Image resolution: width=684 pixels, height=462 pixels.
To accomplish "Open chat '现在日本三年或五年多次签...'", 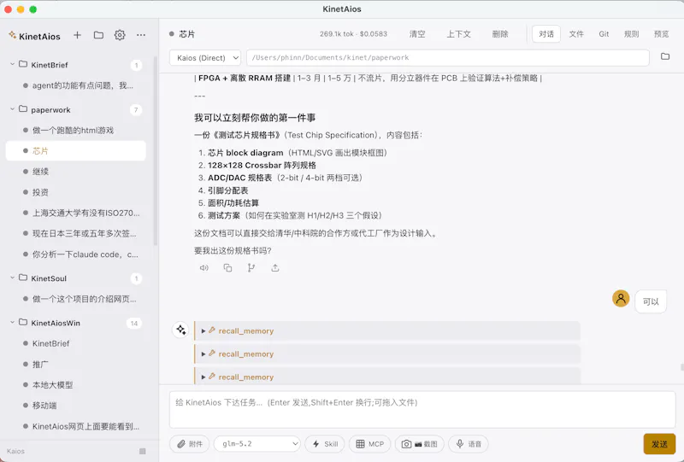I will 76,234.
